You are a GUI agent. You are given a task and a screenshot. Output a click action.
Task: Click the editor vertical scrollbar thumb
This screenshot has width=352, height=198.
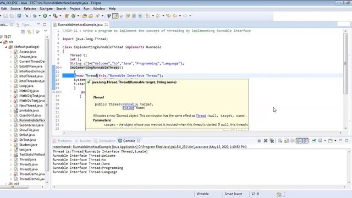coord(345,64)
